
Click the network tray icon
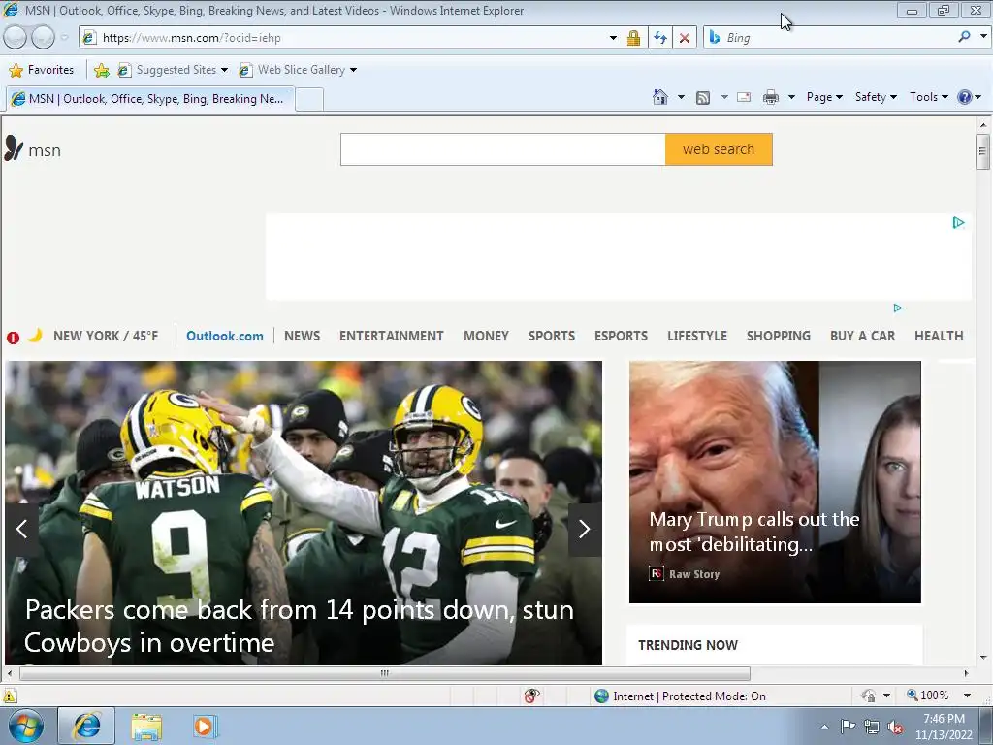click(872, 727)
